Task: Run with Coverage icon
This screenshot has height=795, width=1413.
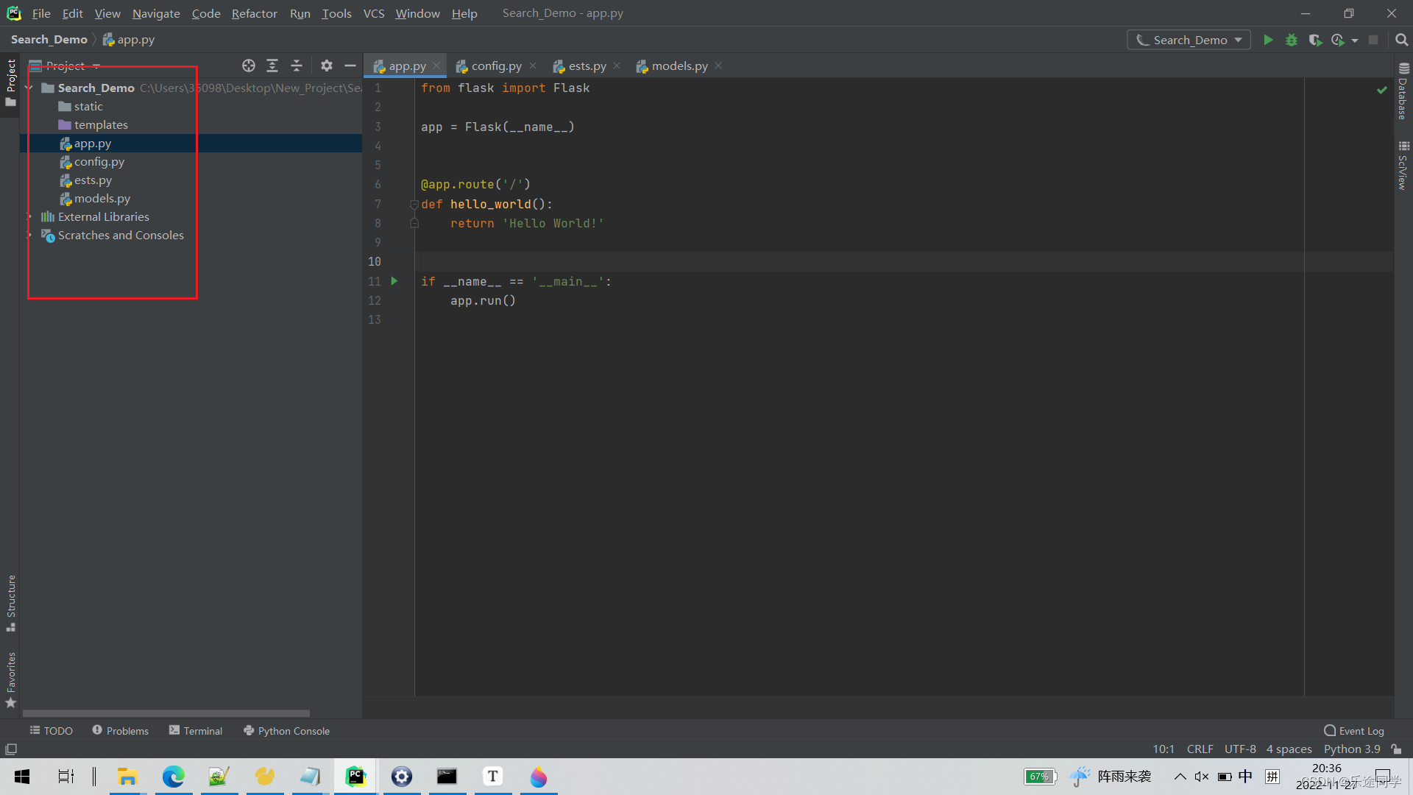Action: pyautogui.click(x=1315, y=40)
